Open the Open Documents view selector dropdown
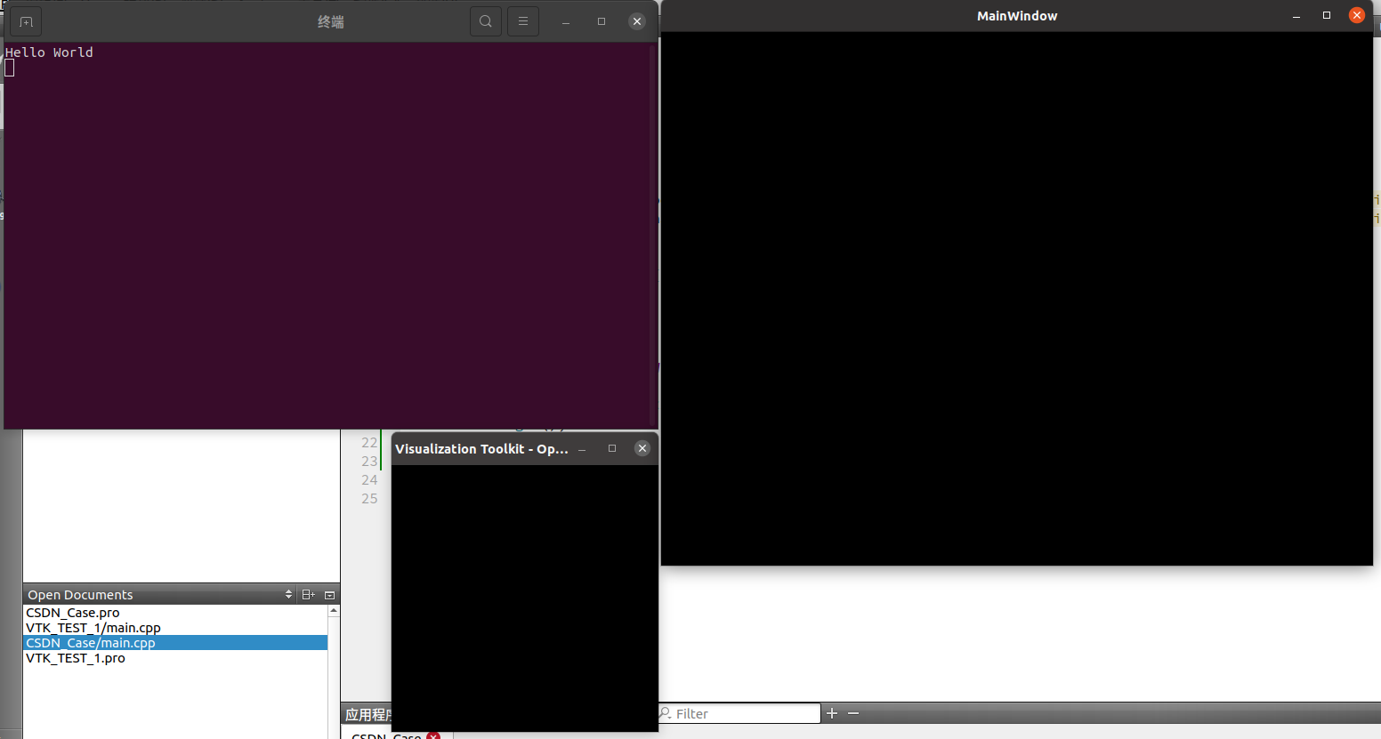 [x=288, y=594]
